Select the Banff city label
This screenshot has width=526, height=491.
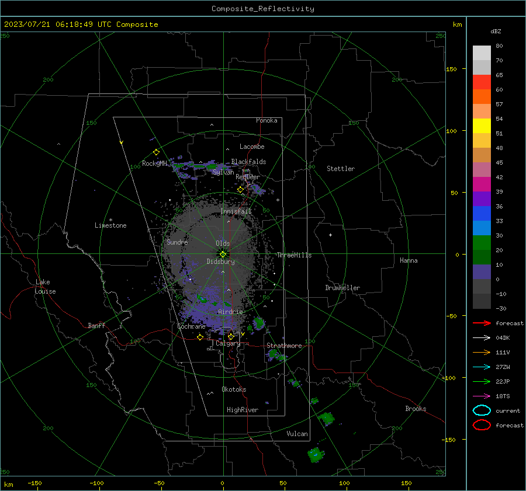(96, 325)
